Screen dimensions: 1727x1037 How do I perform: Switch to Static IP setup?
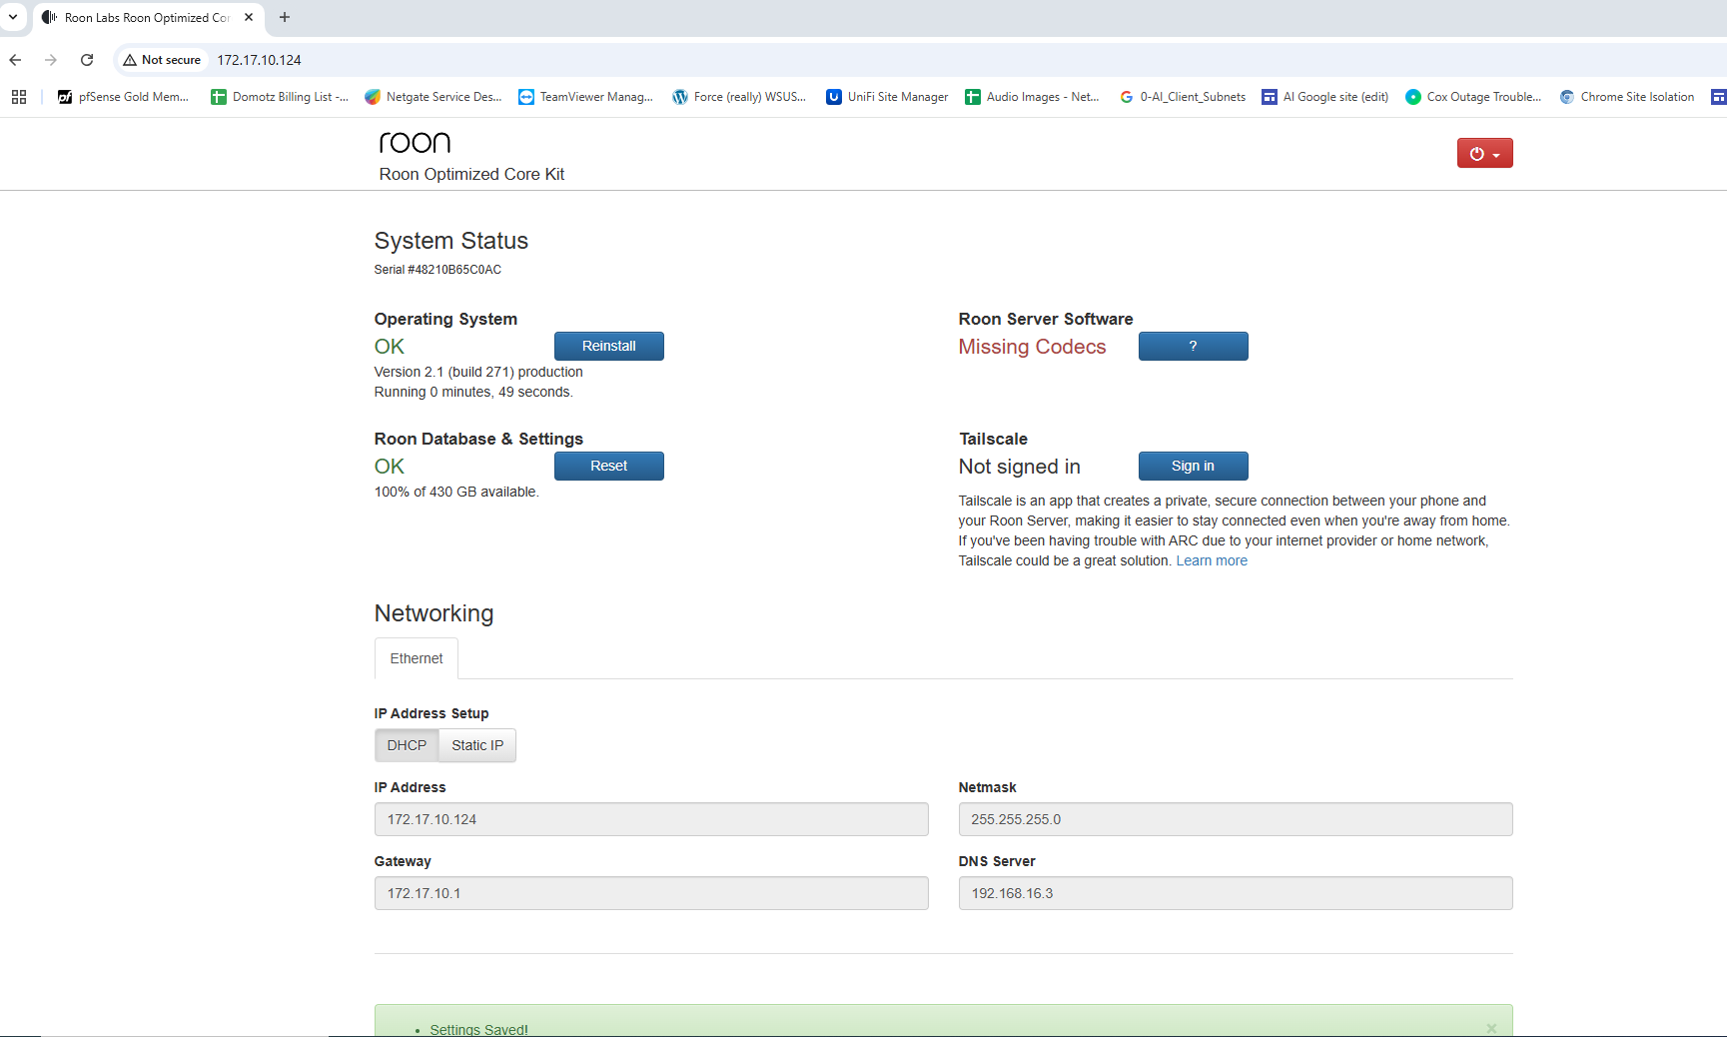pyautogui.click(x=477, y=745)
